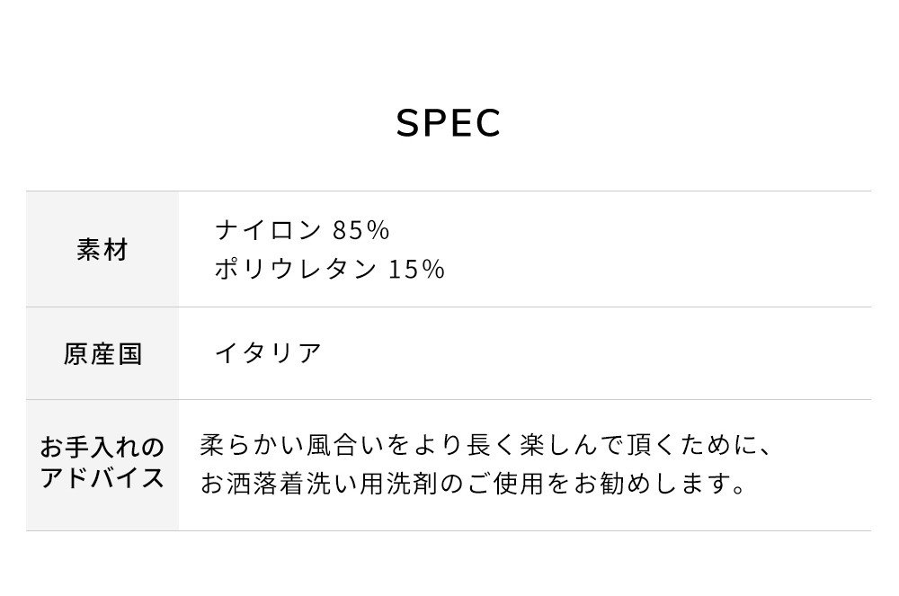Click the letter C in SPEC
The image size is (899, 596).
point(487,123)
